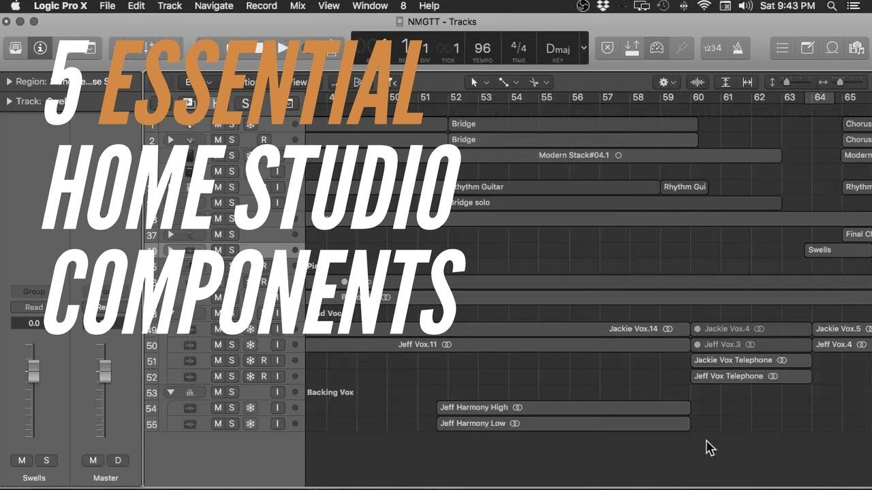The height and width of the screenshot is (490, 872).
Task: Open the Loop Browser icon
Action: pyautogui.click(x=832, y=48)
